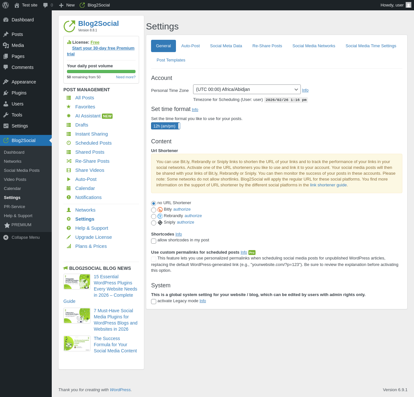Click the WordPress logo in admin bar
This screenshot has height=397, width=414.
click(x=5, y=5)
